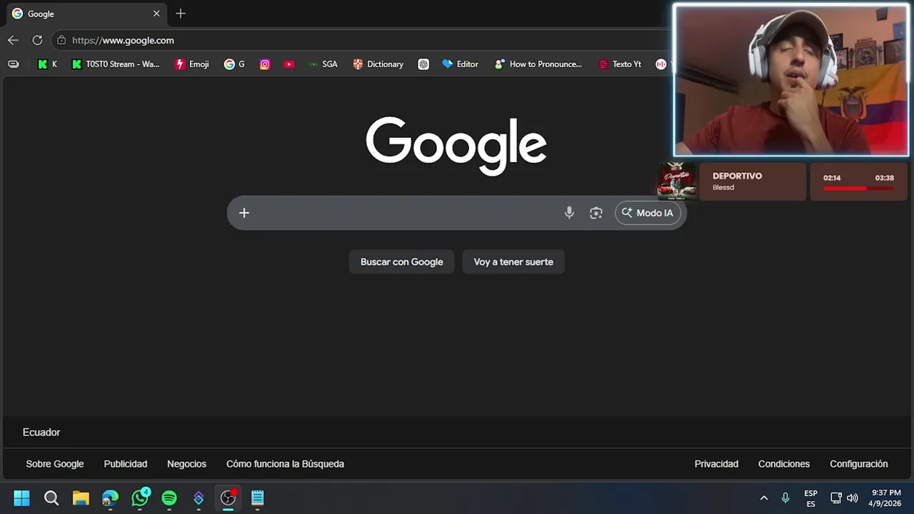Open Windows taskbar search
Screen dimensions: 914x514
[51, 498]
